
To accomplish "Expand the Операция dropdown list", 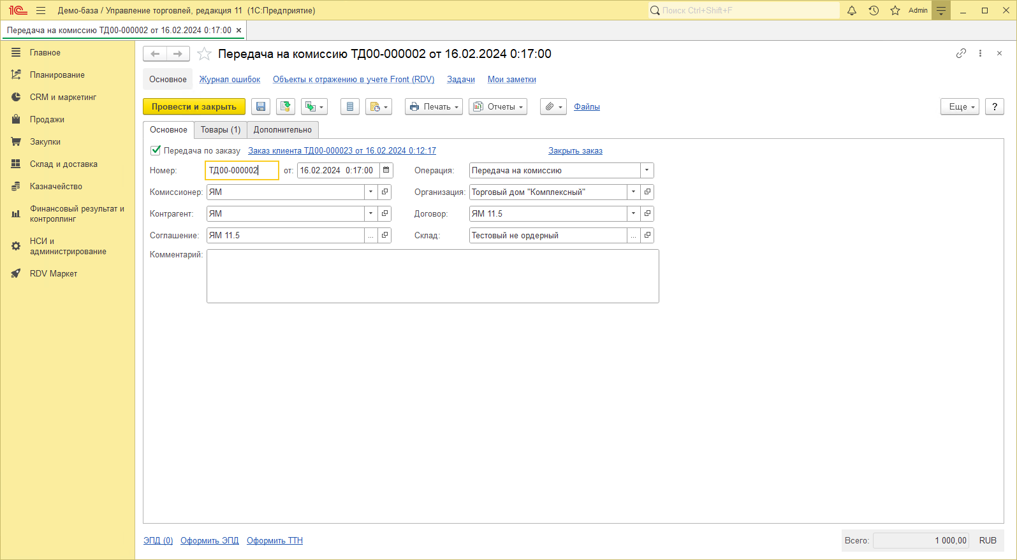I will 647,170.
